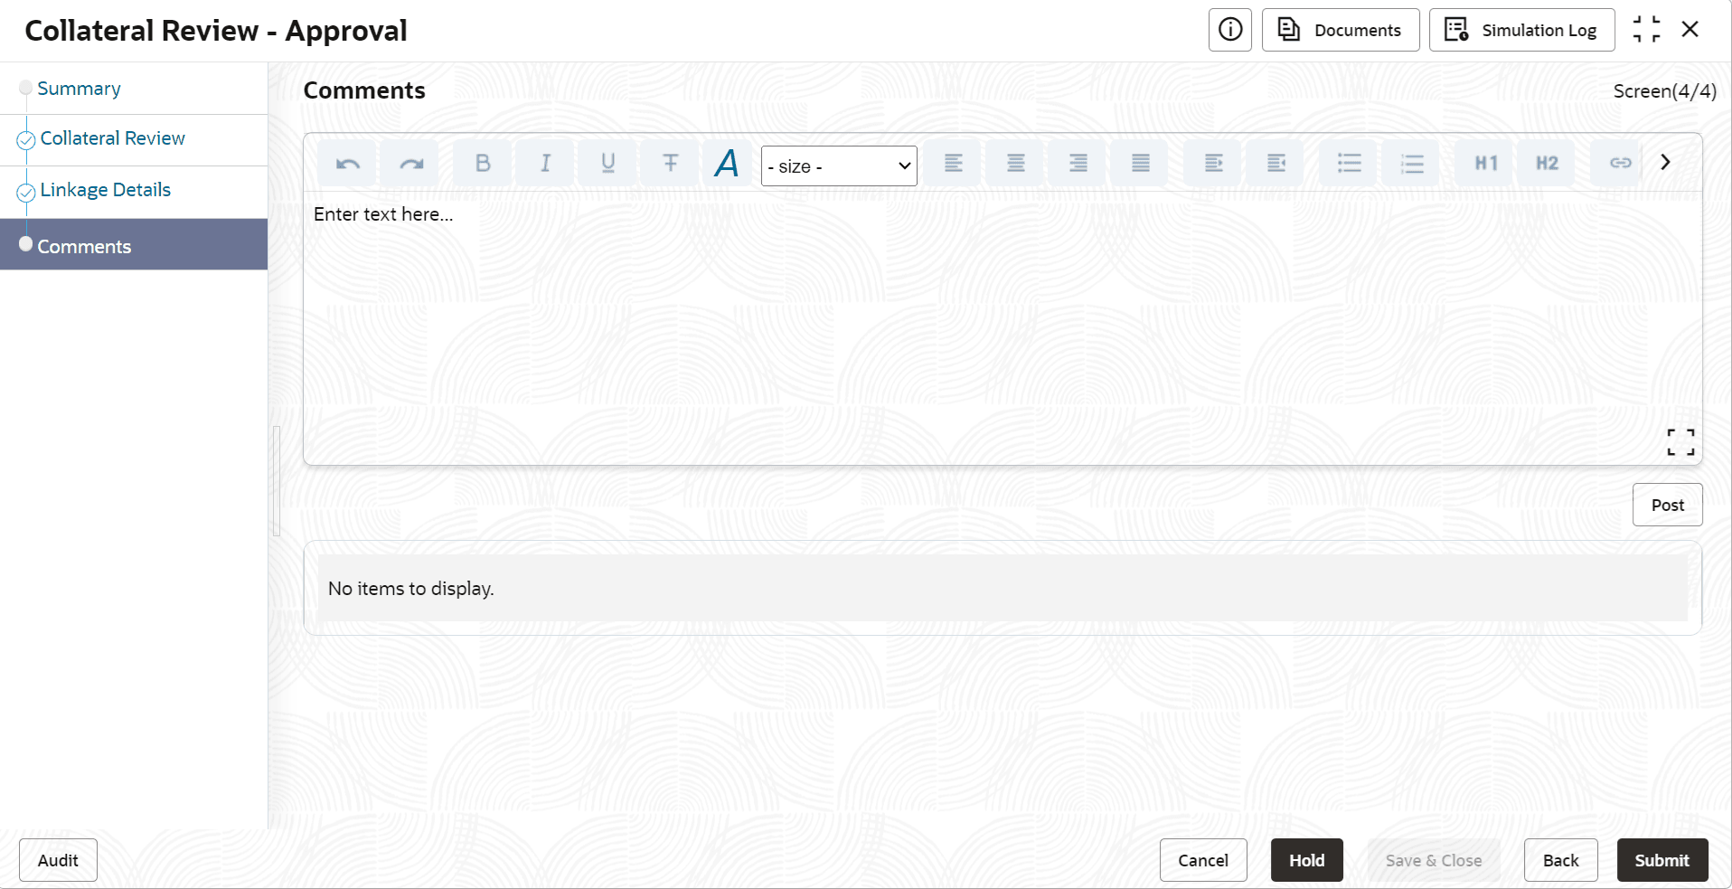Click the Save & Close button
This screenshot has height=889, width=1732.
point(1434,860)
